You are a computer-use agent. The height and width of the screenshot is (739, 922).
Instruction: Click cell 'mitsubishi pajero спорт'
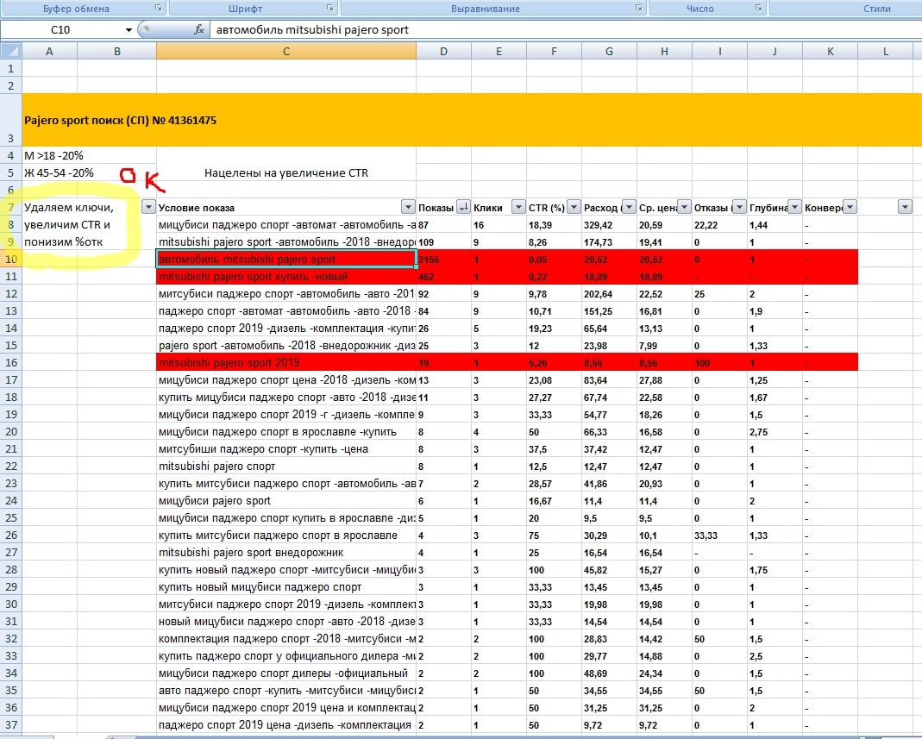coord(286,467)
